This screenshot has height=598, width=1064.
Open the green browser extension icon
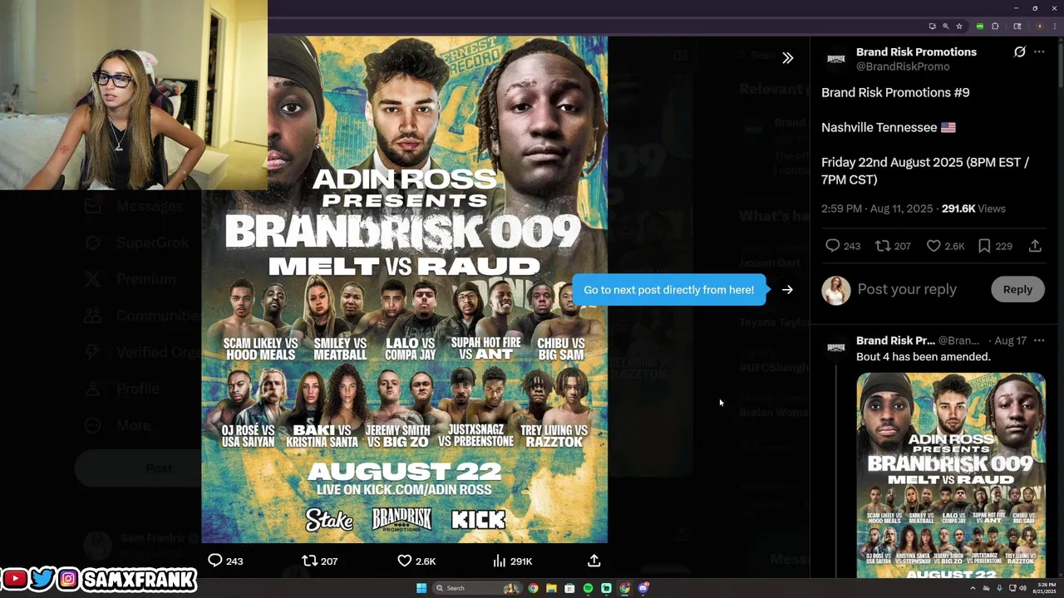[980, 26]
